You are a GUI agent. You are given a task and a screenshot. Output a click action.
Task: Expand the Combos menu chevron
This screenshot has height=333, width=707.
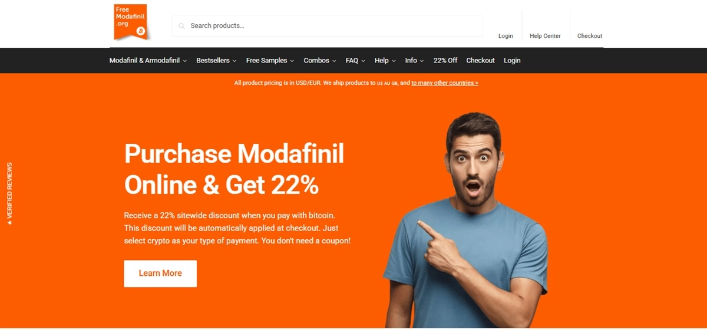click(334, 61)
